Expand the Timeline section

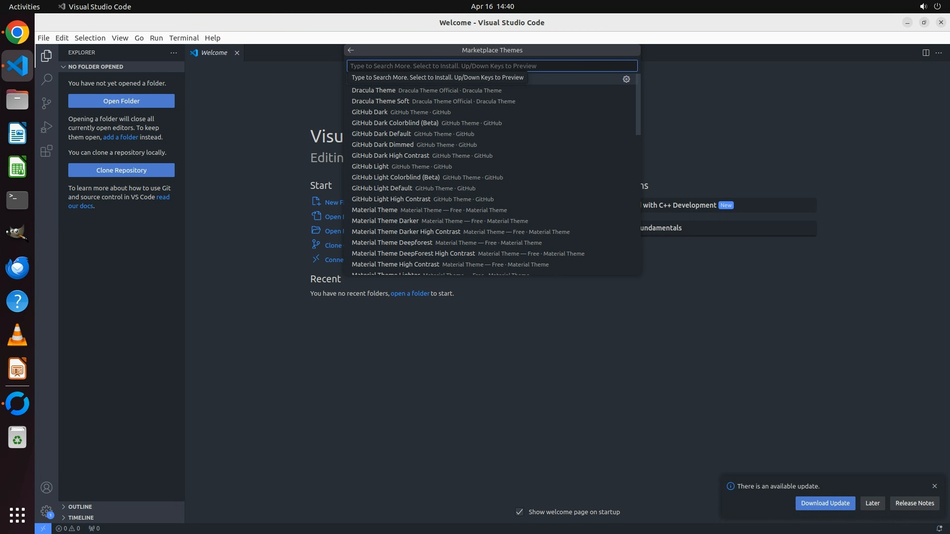[x=81, y=518]
